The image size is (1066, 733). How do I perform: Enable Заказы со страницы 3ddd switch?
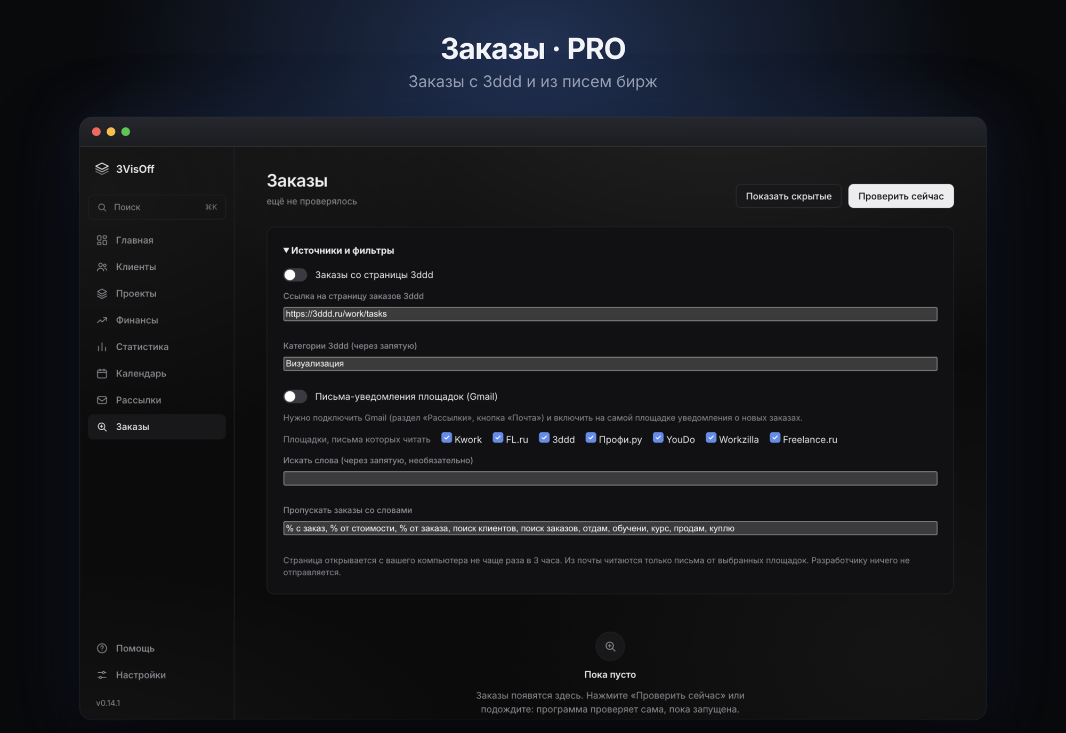pyautogui.click(x=295, y=275)
